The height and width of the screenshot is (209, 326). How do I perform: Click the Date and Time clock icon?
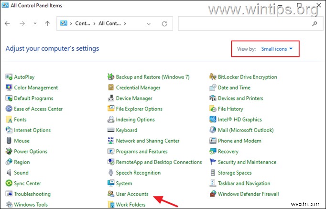pos(213,88)
